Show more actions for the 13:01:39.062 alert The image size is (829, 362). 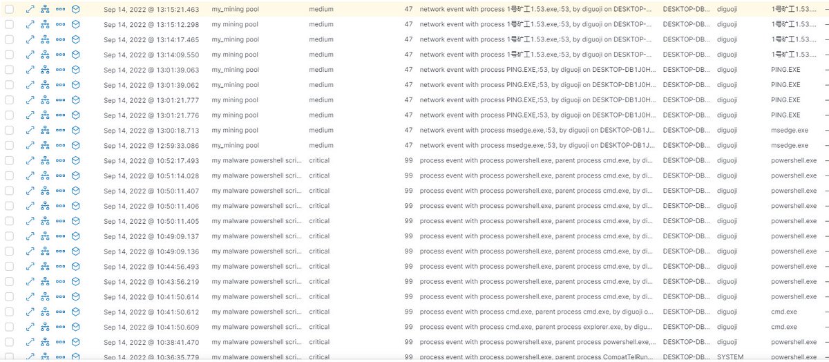tap(61, 85)
